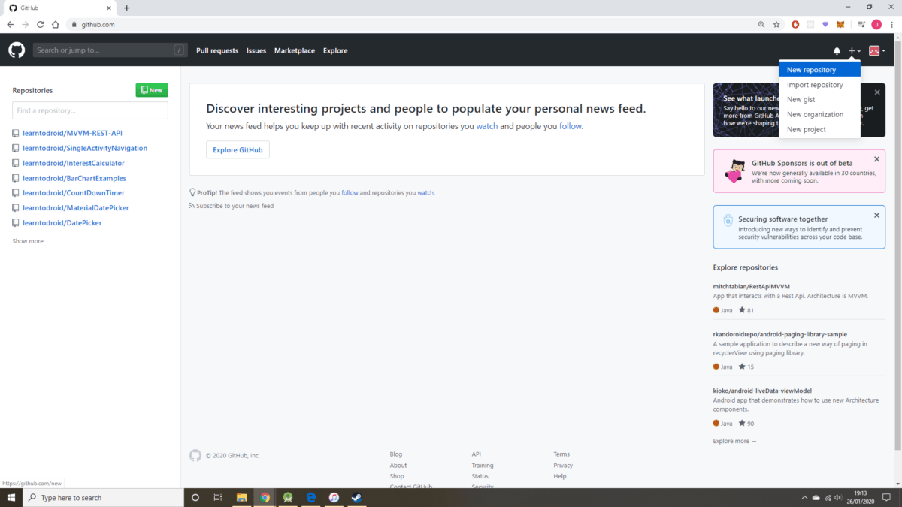Expand repositories list with Show more
Viewport: 902px width, 507px height.
pyautogui.click(x=28, y=241)
